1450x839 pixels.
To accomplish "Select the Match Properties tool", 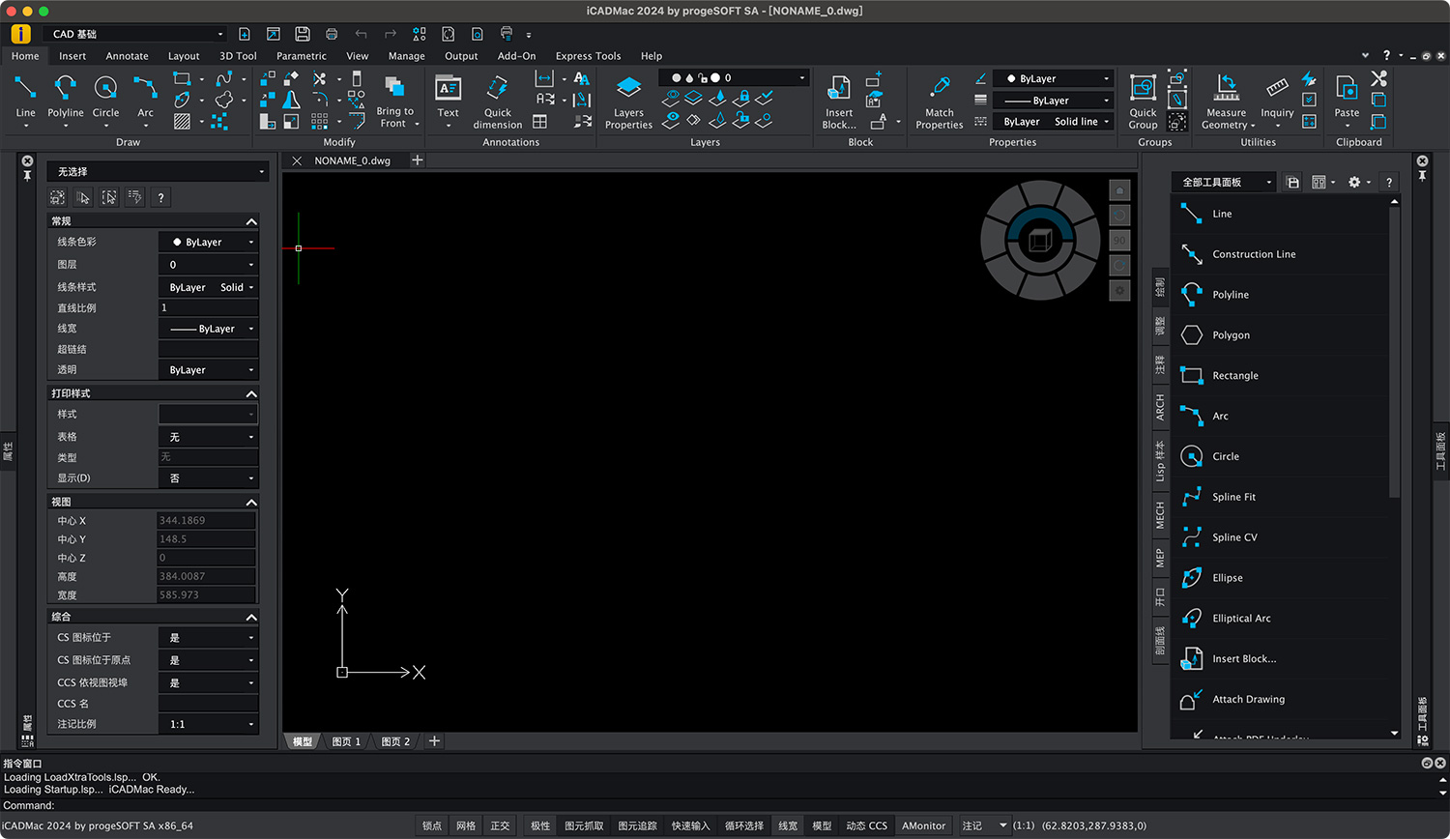I will (939, 101).
